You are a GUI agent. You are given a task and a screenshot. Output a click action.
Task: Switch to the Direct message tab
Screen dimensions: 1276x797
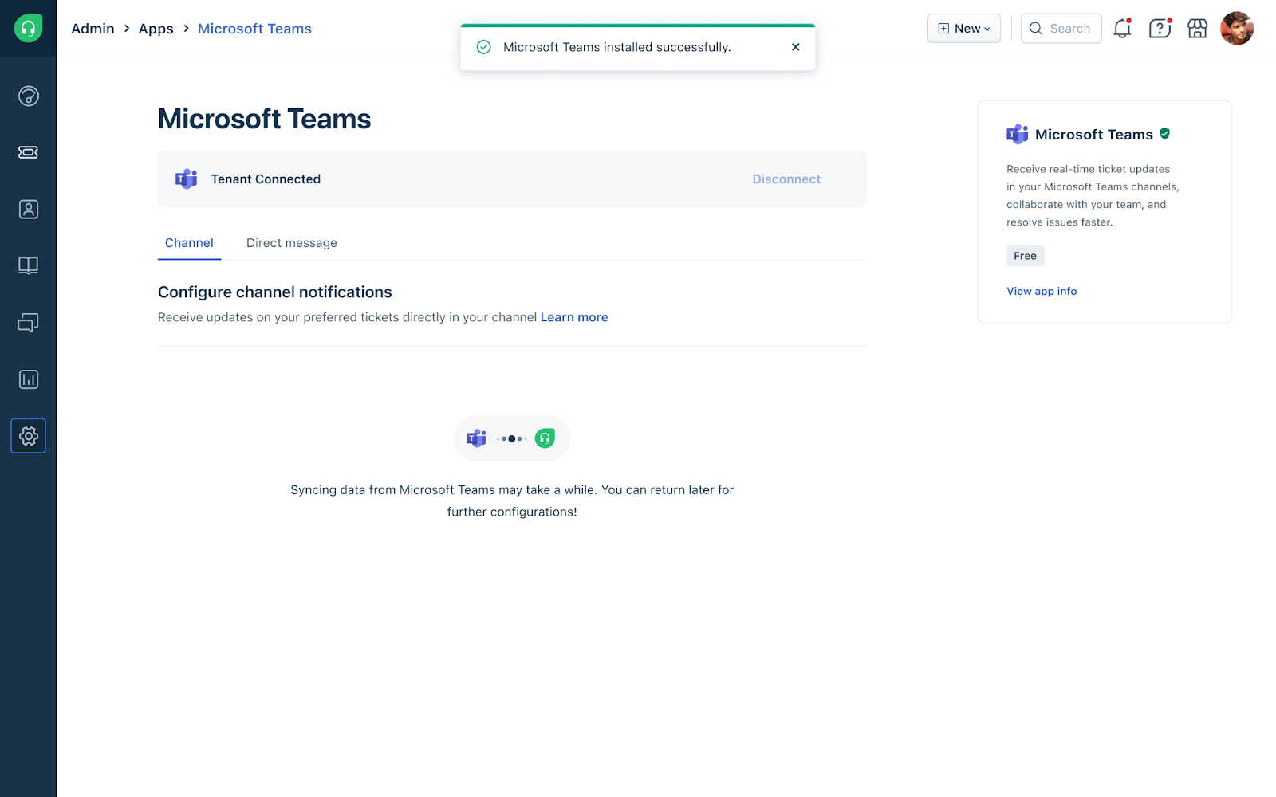tap(292, 243)
